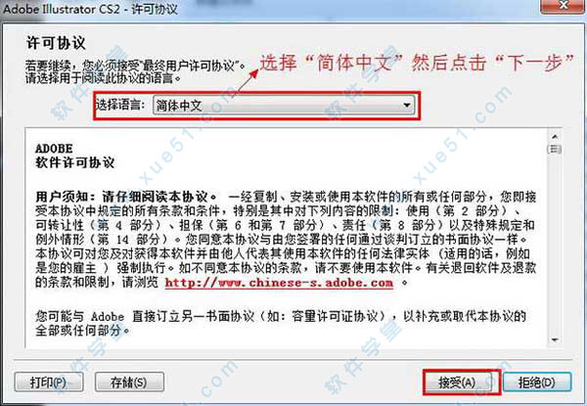Click the instruction line starting 若要继续
The width and height of the screenshot is (587, 406).
click(136, 67)
